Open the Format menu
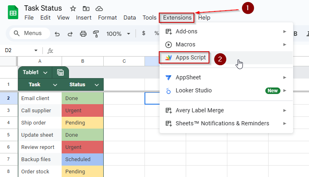Image resolution: width=309 pixels, height=177 pixels. tap(107, 17)
